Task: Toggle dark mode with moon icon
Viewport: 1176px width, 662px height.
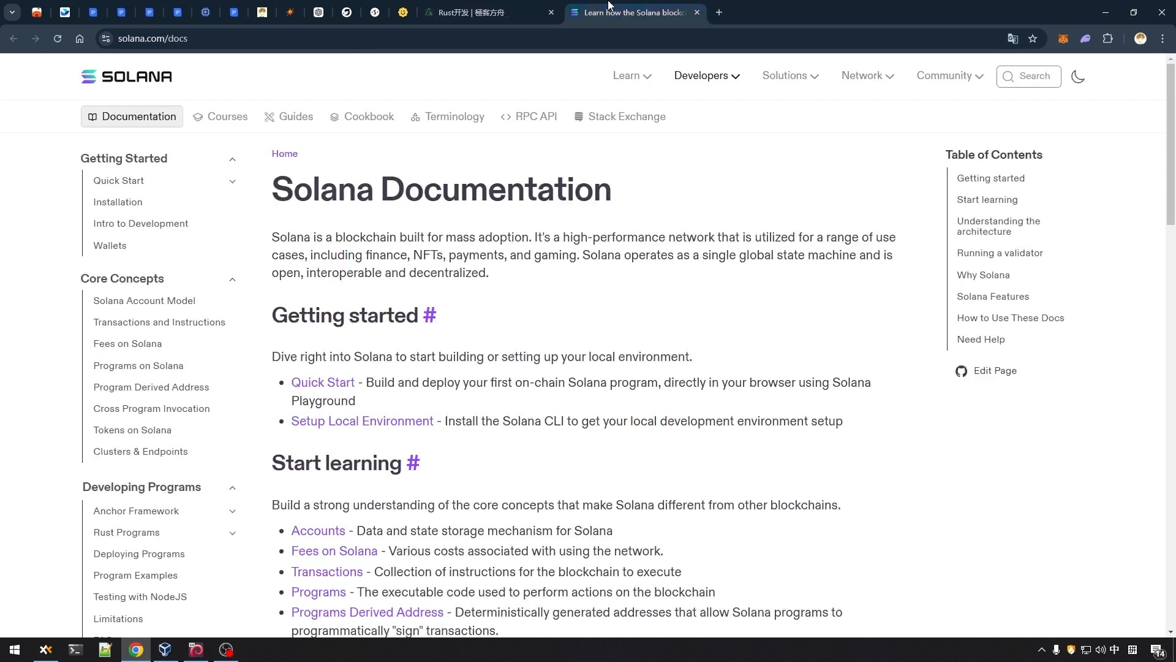Action: pyautogui.click(x=1078, y=77)
